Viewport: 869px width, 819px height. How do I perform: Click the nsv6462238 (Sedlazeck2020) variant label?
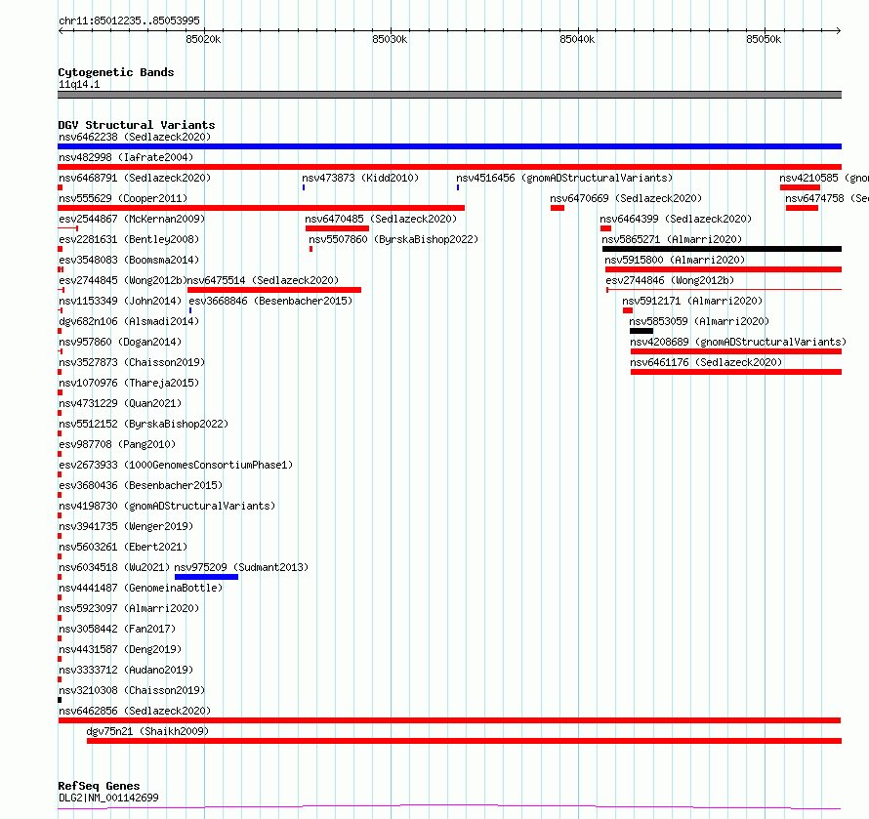135,137
